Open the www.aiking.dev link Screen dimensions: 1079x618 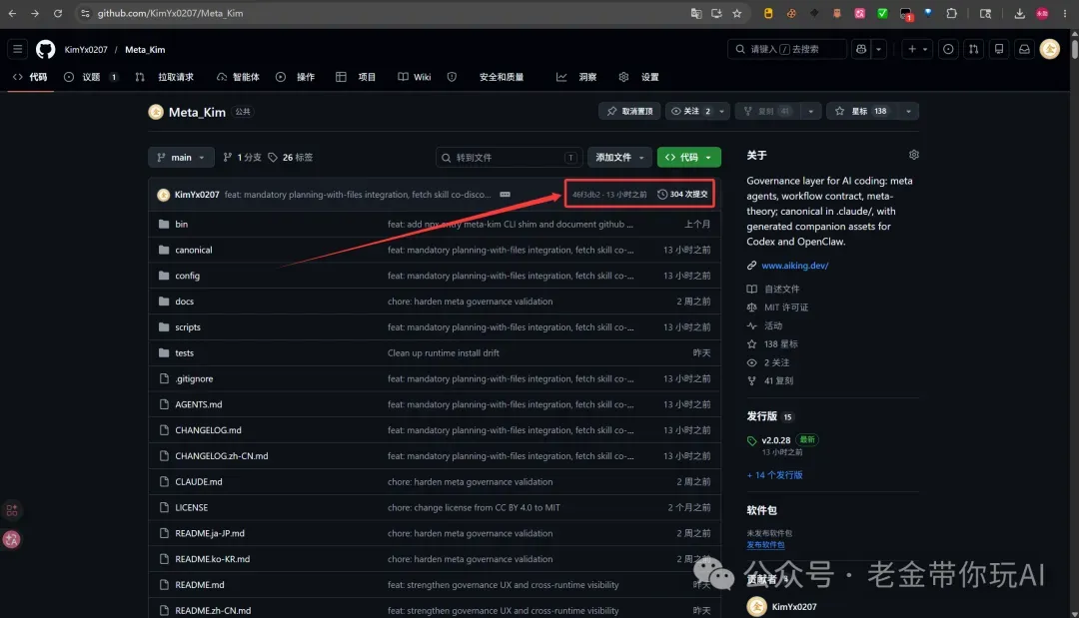tap(795, 266)
